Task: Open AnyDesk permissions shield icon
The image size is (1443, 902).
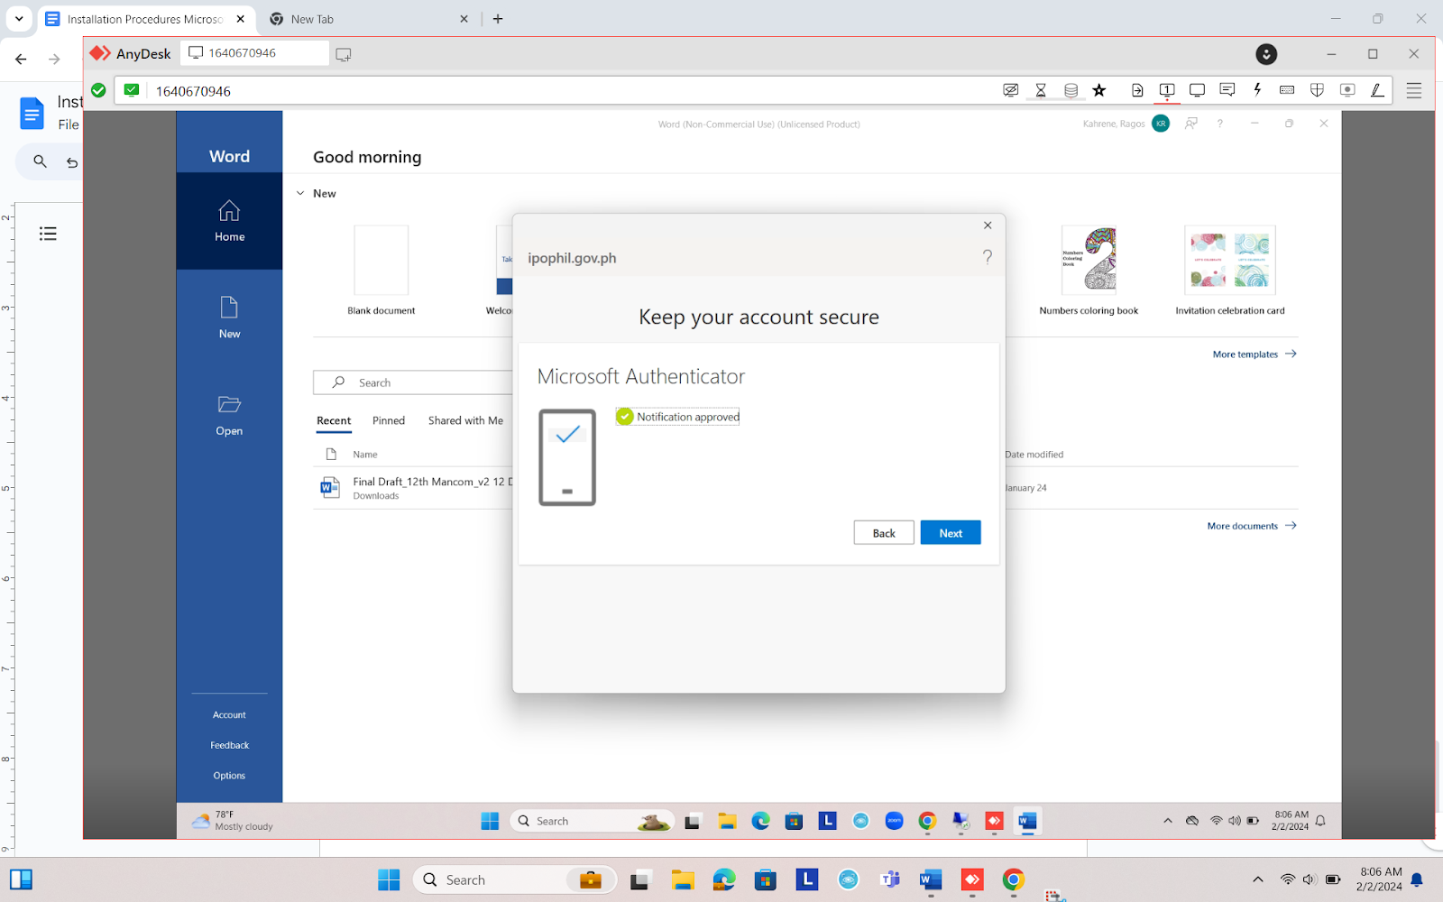Action: (1317, 90)
